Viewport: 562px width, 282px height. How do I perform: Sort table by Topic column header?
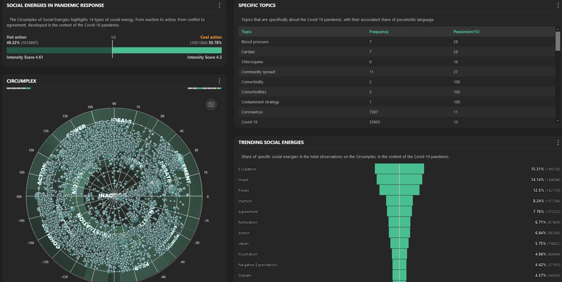pos(246,32)
